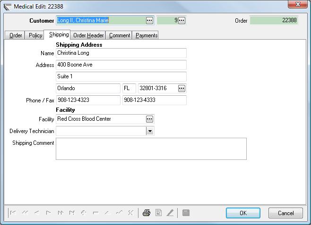
Task: Click the city field Orlando
Action: pos(88,89)
